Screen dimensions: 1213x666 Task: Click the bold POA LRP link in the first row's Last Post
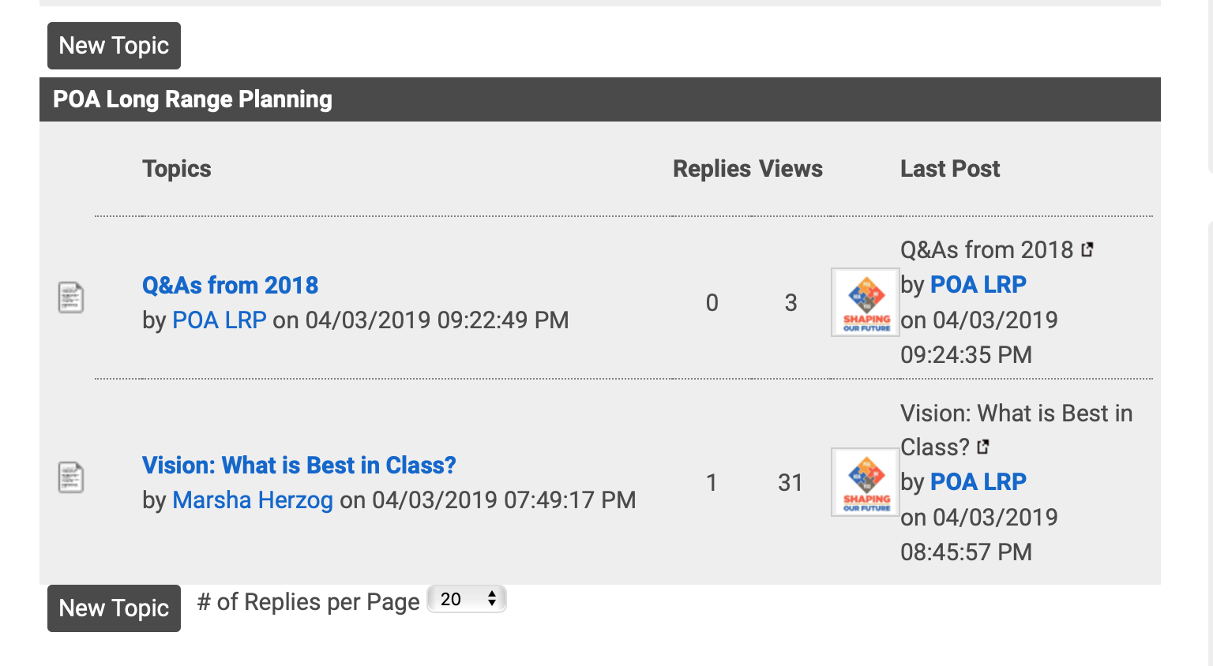click(x=978, y=284)
